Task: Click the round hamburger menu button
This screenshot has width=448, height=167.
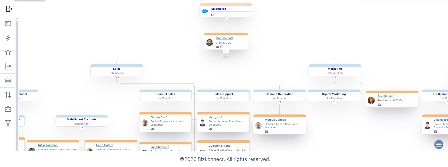Action: 439,144
